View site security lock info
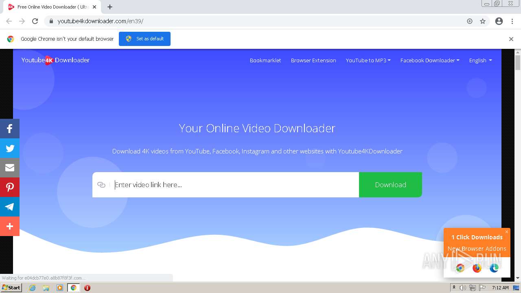 click(51, 21)
